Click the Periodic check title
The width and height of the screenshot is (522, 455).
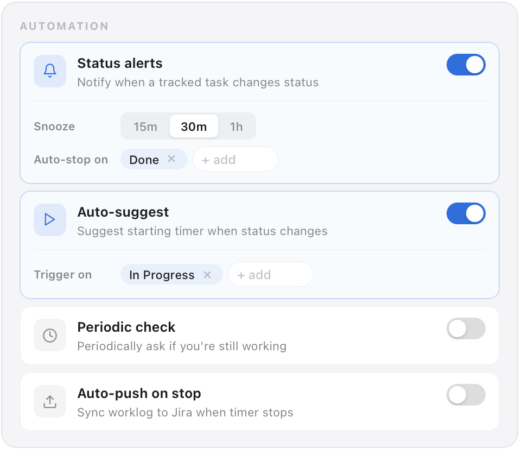click(x=126, y=327)
